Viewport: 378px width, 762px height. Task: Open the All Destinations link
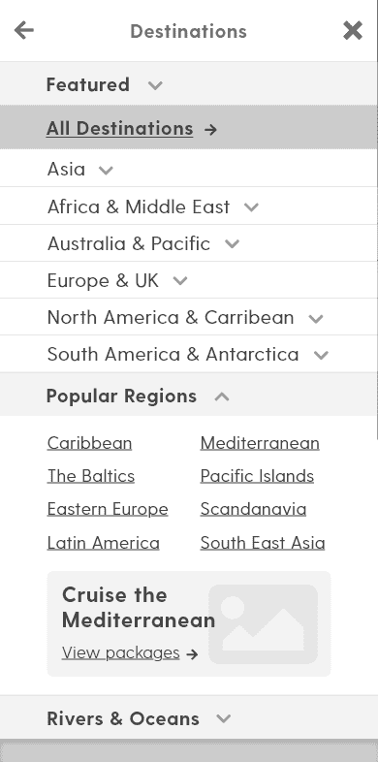point(119,128)
